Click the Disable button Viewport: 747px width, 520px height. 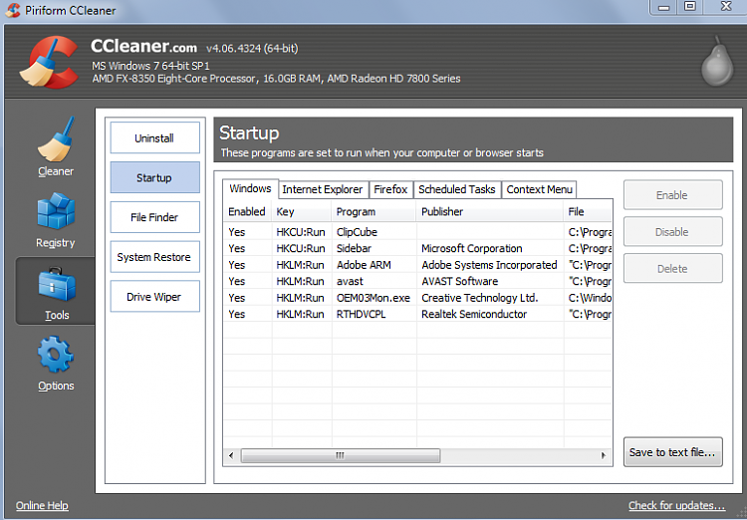click(x=672, y=231)
